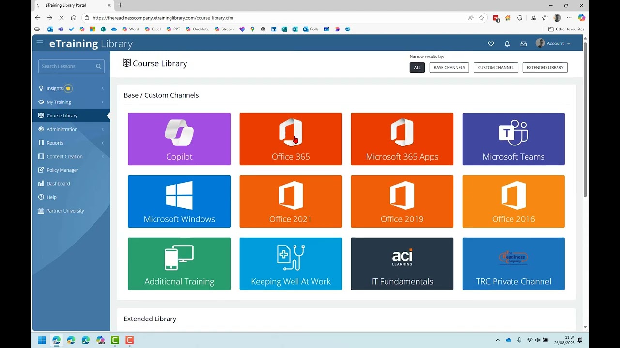Open Dashboard from sidebar
Viewport: 620px width, 348px height.
click(71, 183)
